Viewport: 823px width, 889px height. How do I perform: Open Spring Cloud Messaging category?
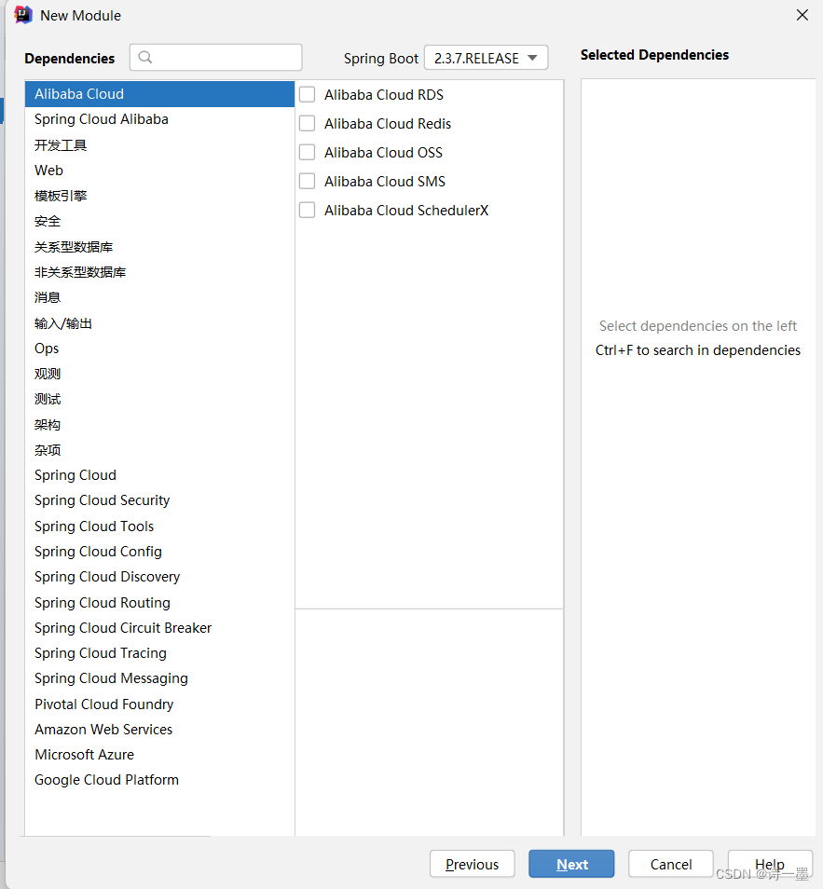pos(159,678)
